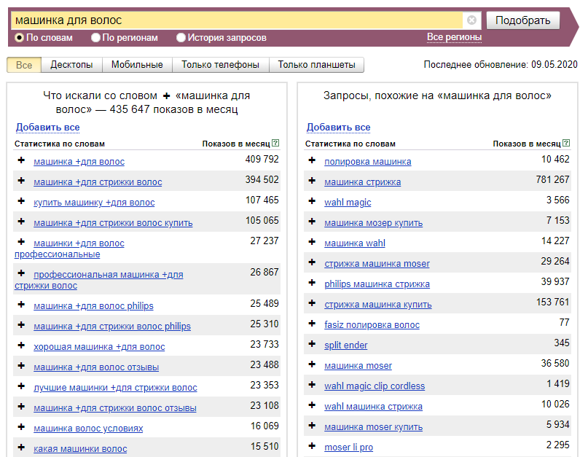This screenshot has width=580, height=457.
Task: Add 'машинка +для стрижки волос' with its plus icon
Action: (21, 181)
